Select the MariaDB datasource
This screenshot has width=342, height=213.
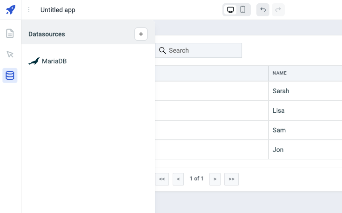[54, 61]
